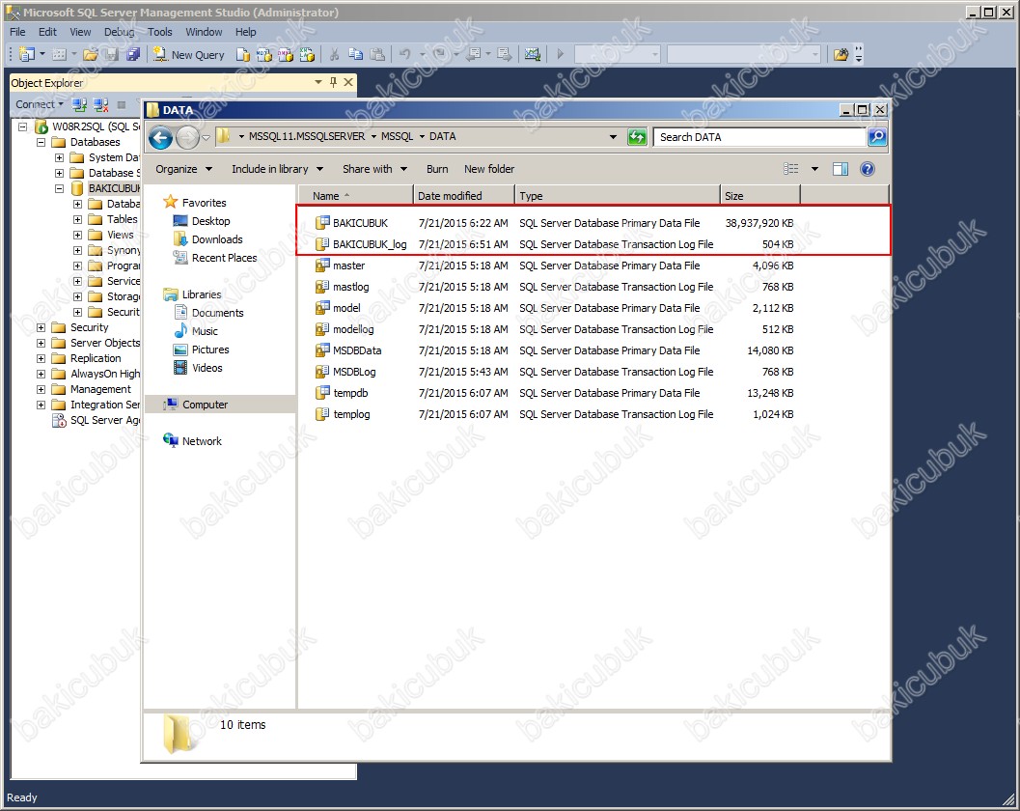This screenshot has height=811, width=1020.
Task: Open the Window menu
Action: (204, 32)
